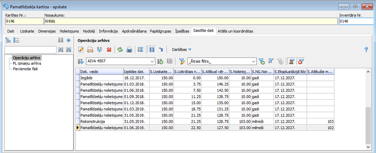
Task: Click the sigma totals icon
Action: 141,50
